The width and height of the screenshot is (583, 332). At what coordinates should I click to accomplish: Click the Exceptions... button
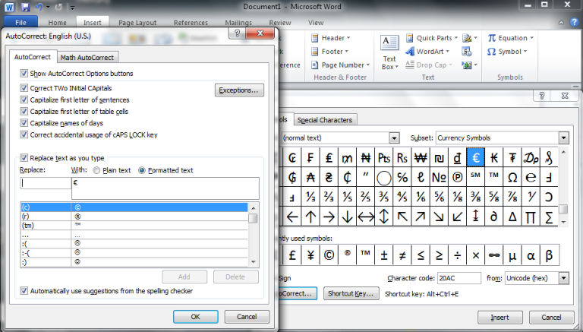pos(239,90)
